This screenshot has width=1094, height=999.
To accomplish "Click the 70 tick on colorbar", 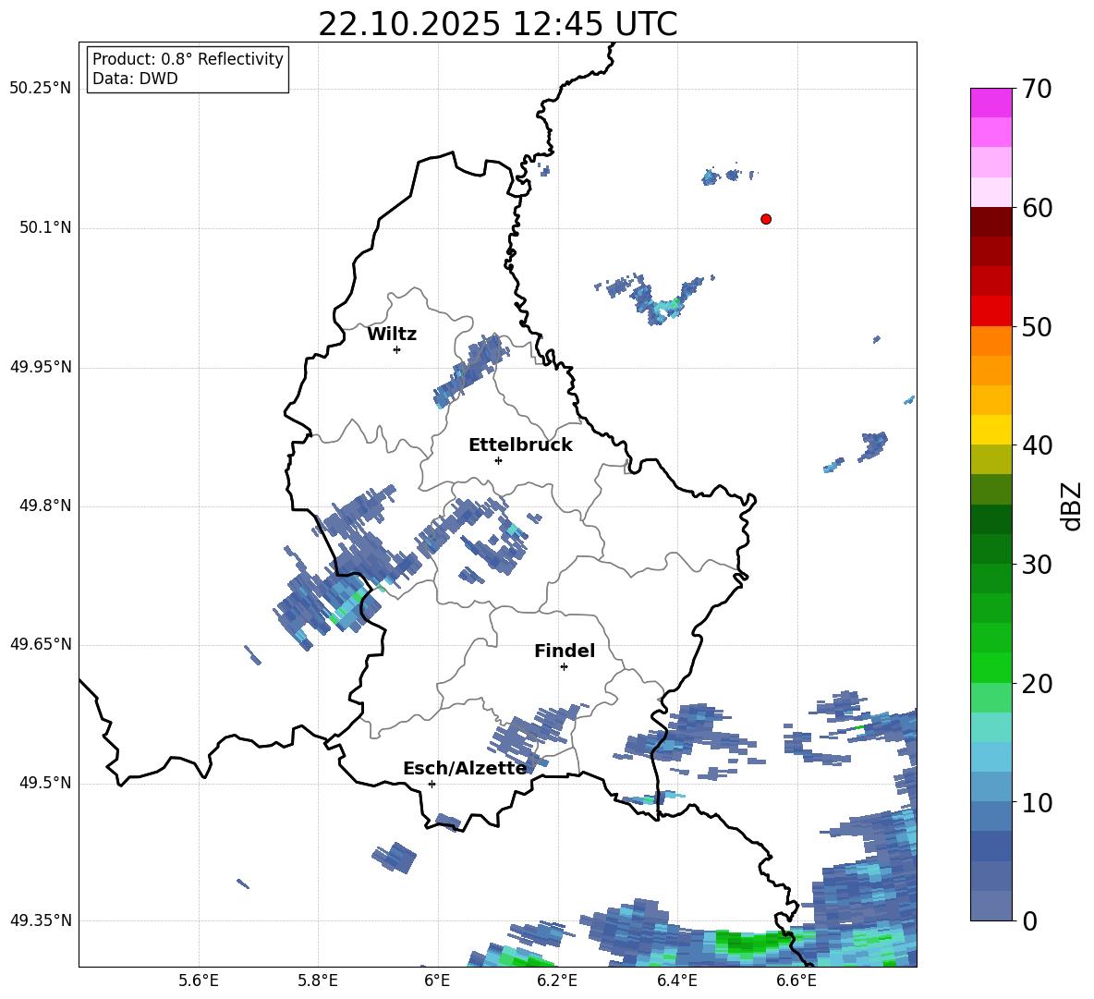I will (x=1037, y=89).
